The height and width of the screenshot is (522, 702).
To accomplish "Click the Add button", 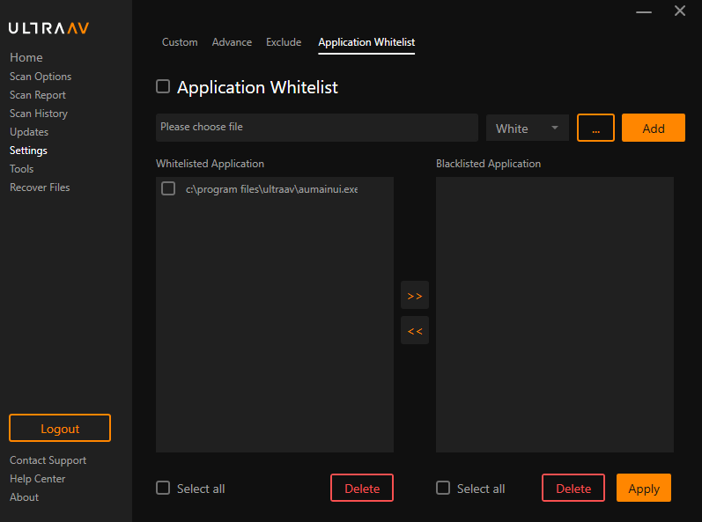I will [x=654, y=128].
